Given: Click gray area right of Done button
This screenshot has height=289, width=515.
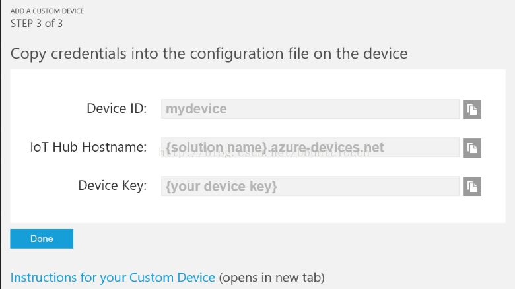Looking at the screenshot, I should [264, 239].
